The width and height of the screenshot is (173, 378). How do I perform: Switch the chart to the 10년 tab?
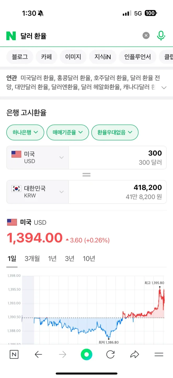click(89, 259)
